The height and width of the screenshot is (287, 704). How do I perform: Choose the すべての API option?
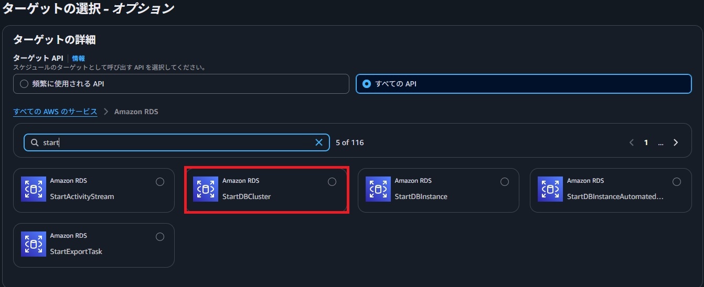tap(524, 84)
